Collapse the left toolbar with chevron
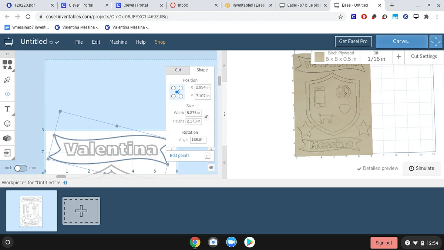 7,54
